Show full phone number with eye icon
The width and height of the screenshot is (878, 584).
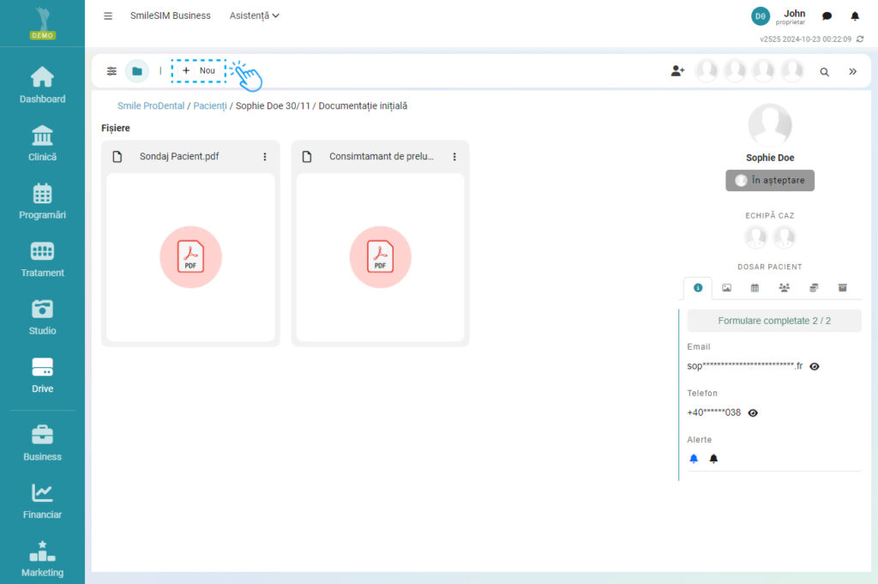click(753, 412)
